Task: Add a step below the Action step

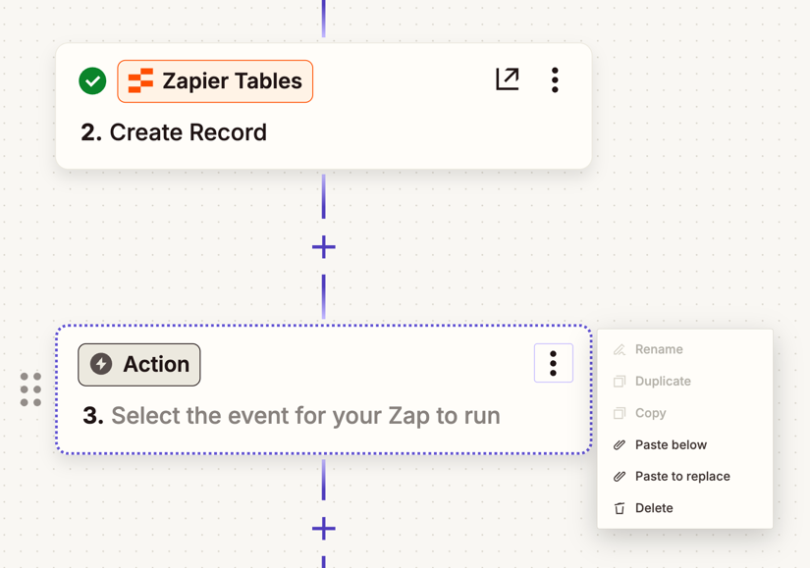Action: point(324,528)
